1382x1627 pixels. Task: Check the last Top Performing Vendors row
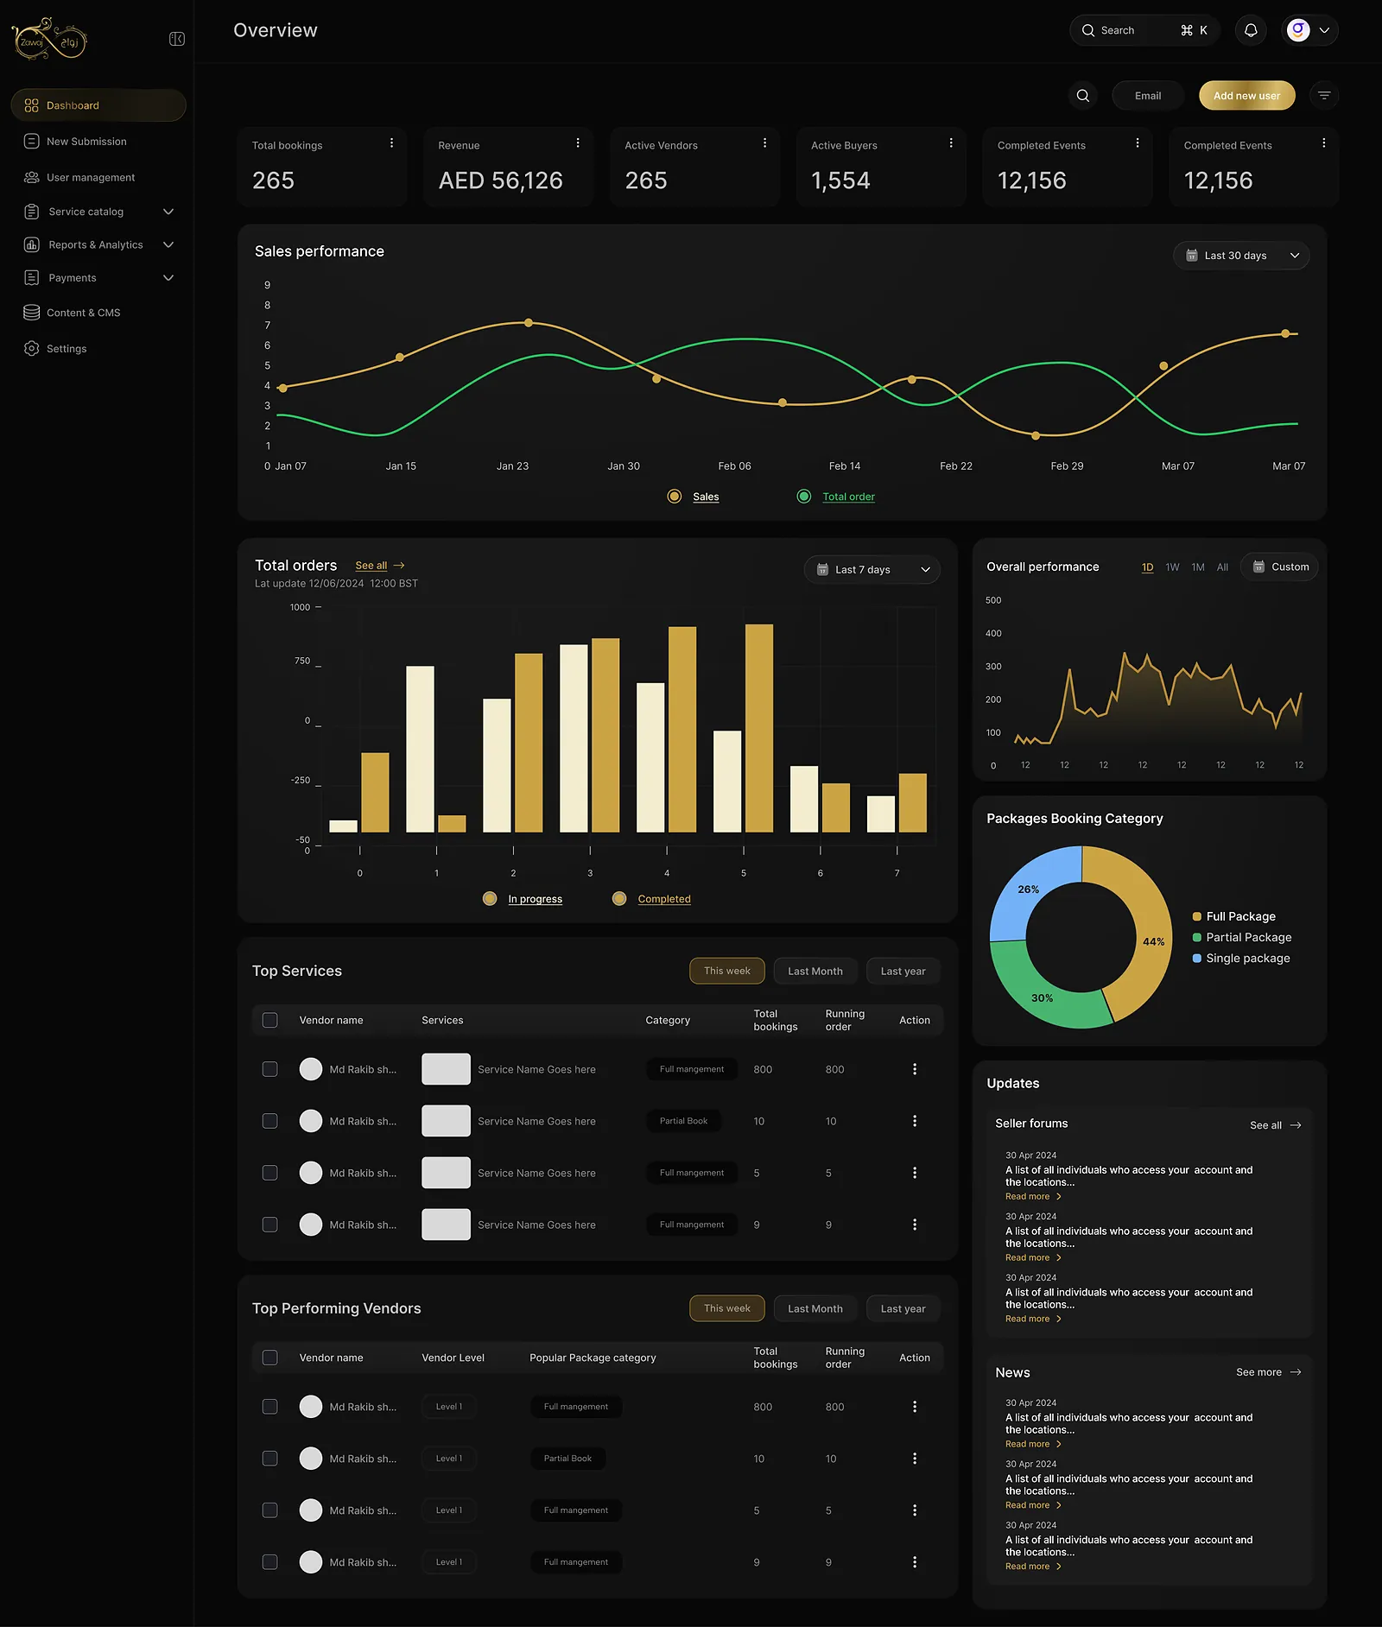[x=270, y=1562]
